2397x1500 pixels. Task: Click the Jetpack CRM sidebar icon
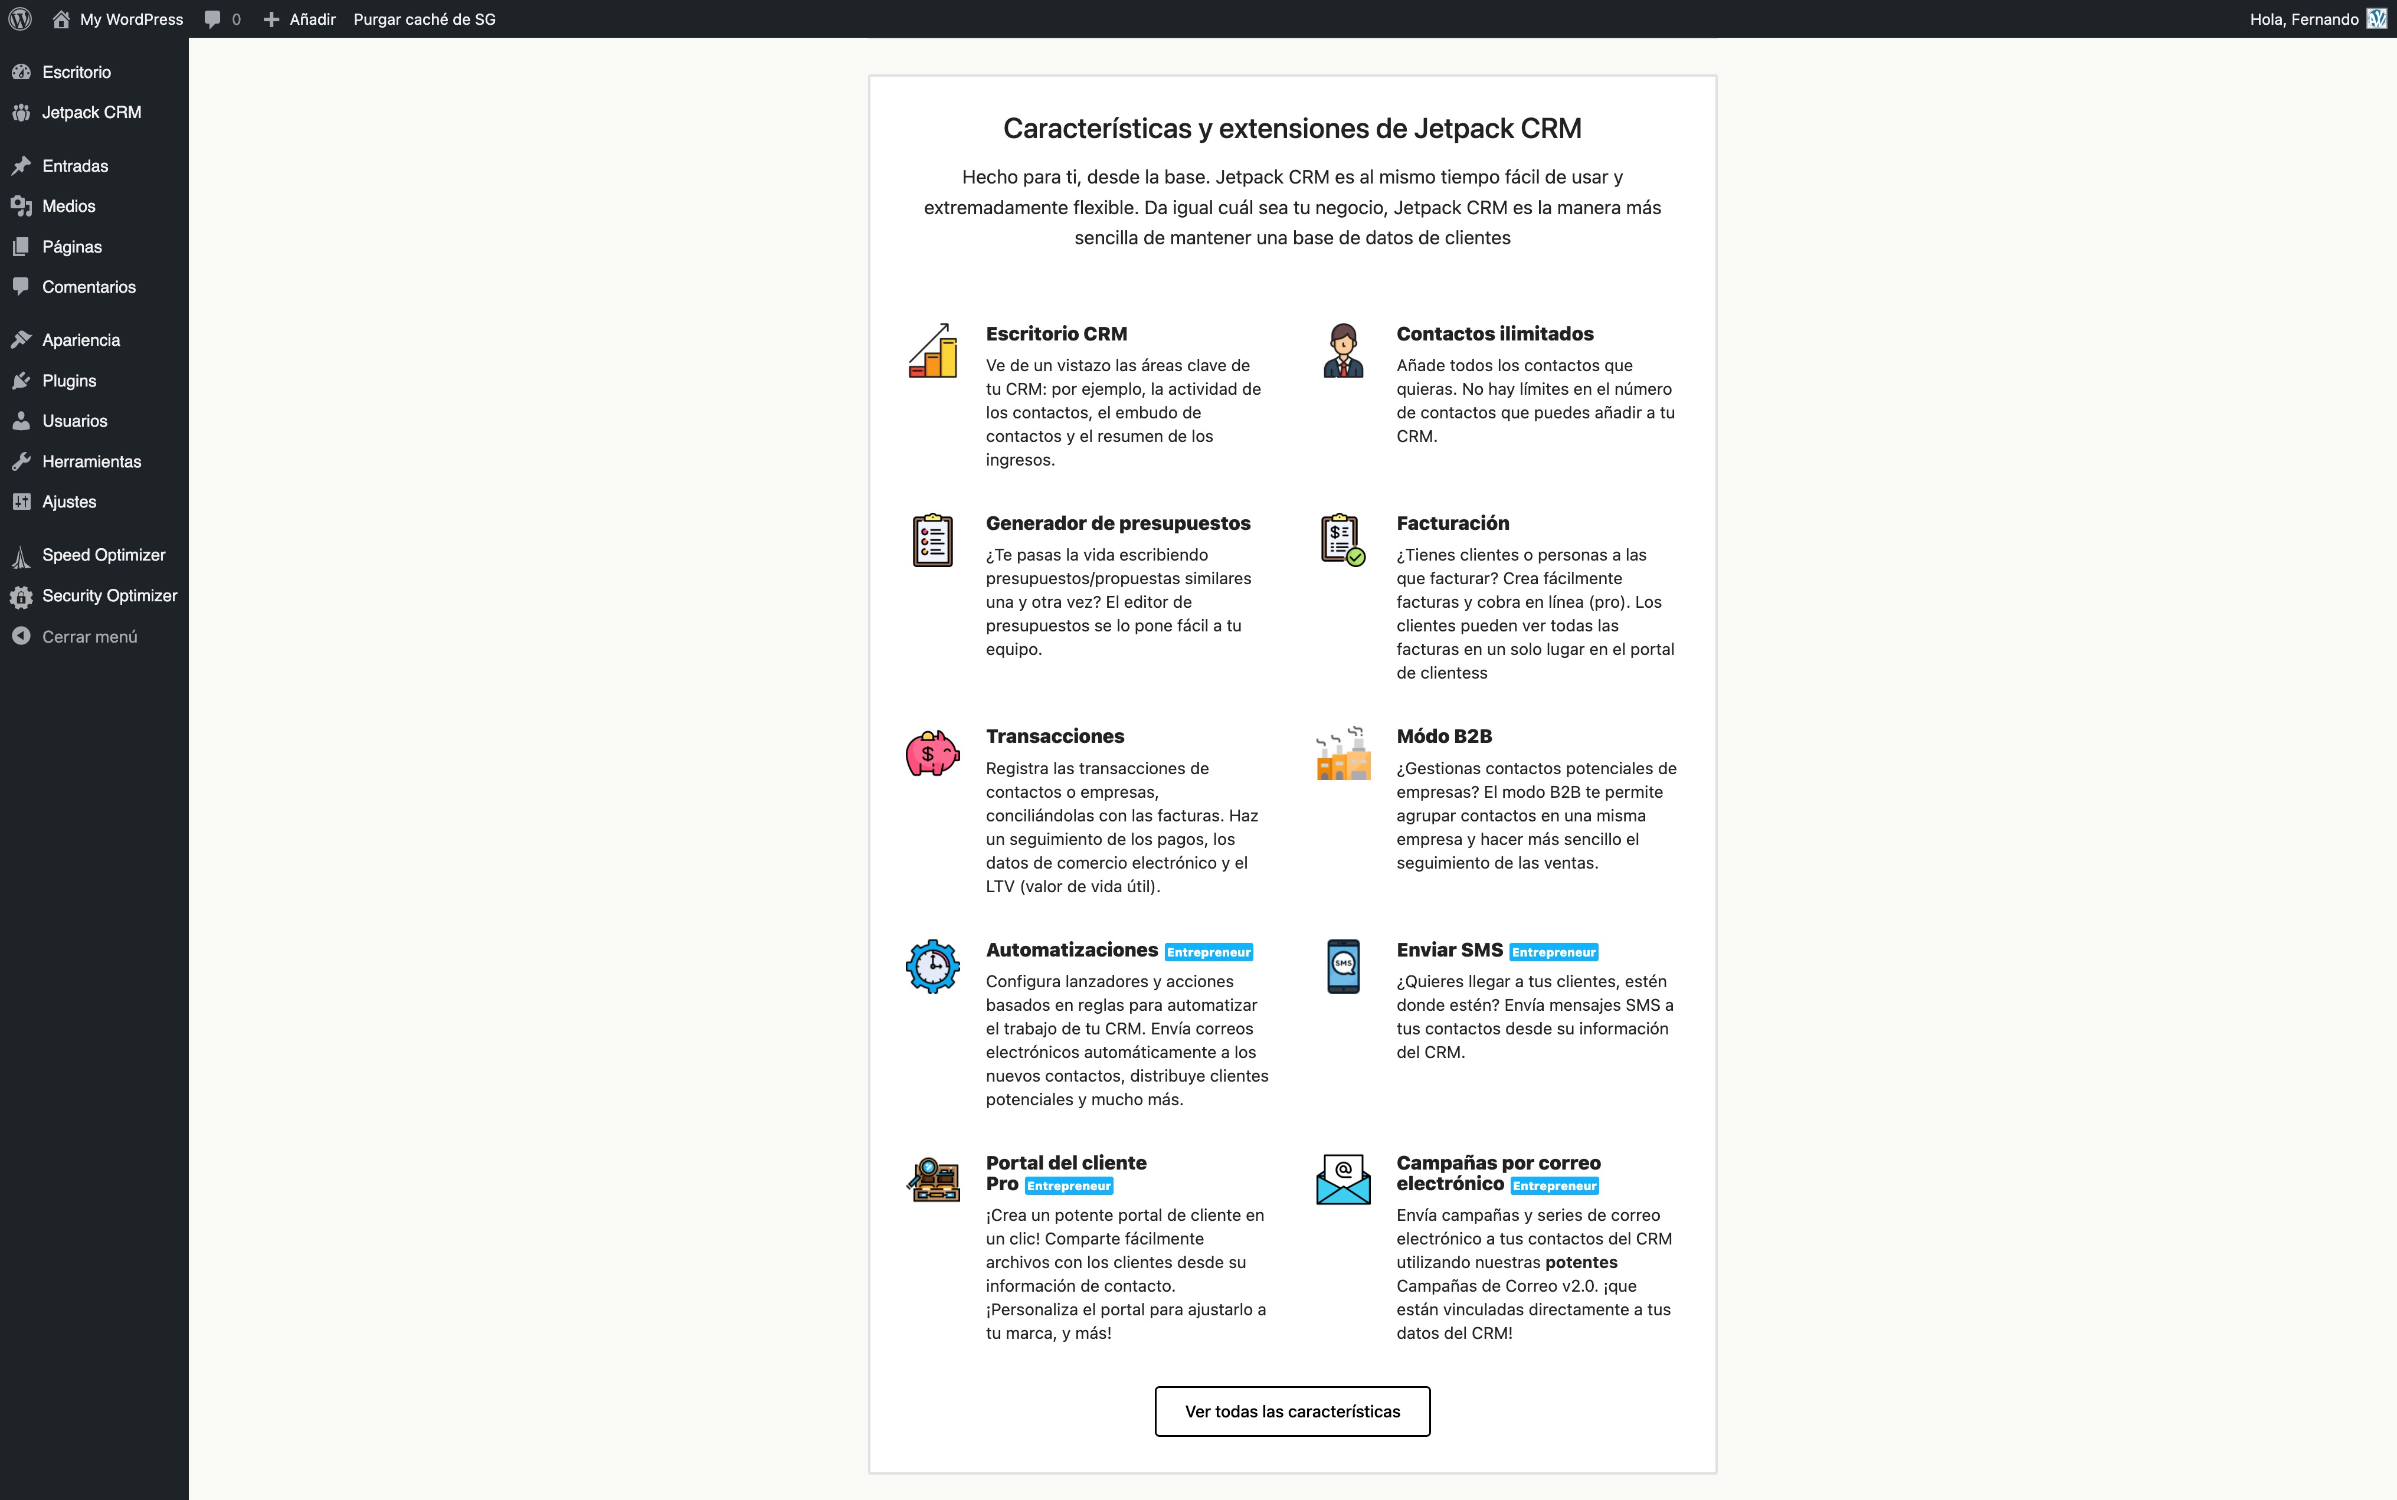pos(21,112)
